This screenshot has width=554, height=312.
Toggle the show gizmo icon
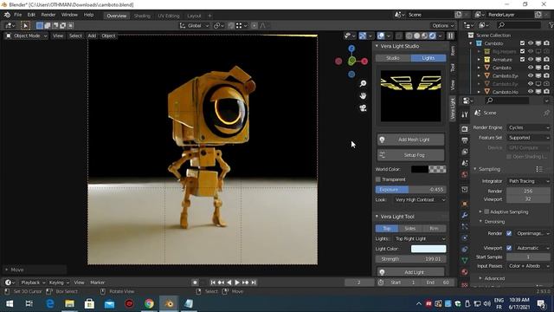click(x=363, y=36)
